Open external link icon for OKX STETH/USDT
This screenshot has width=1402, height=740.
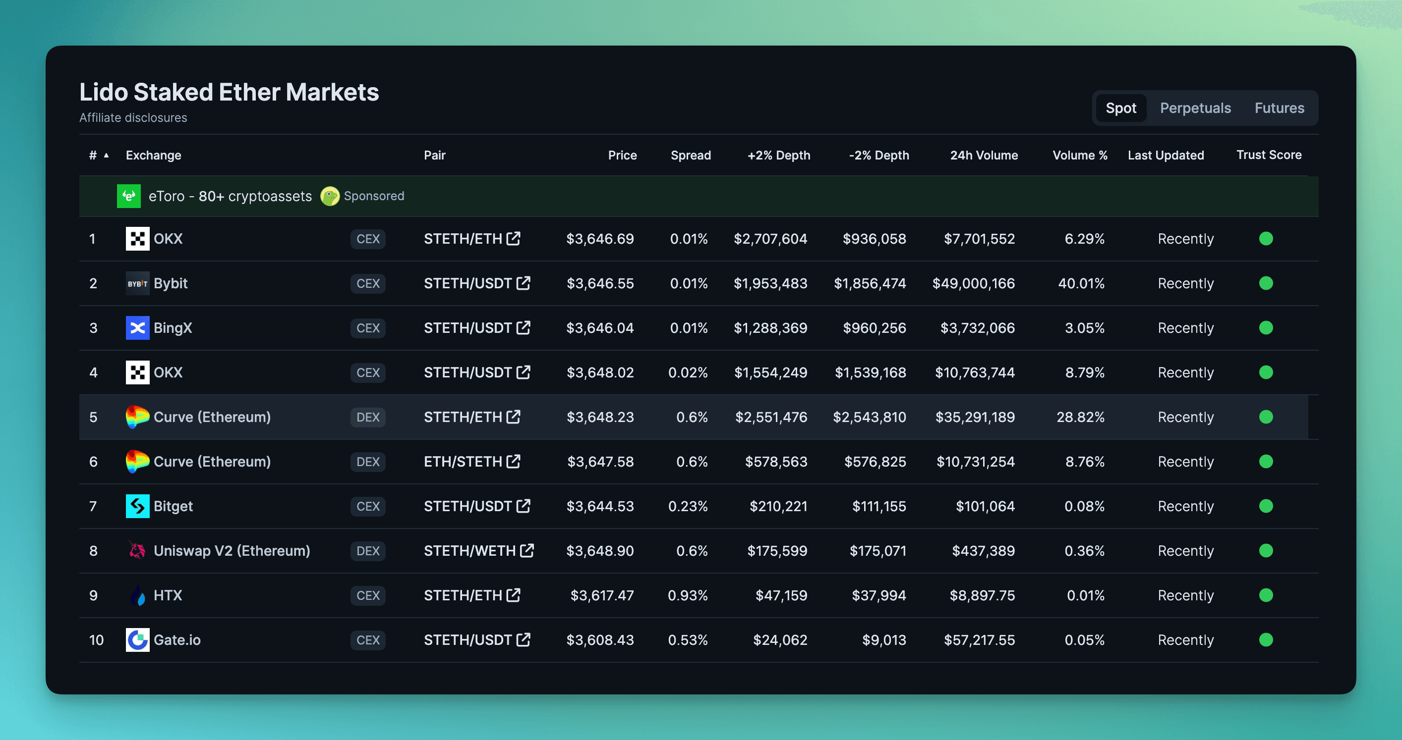523,372
